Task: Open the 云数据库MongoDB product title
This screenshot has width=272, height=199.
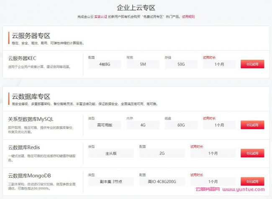Action: click(x=31, y=175)
